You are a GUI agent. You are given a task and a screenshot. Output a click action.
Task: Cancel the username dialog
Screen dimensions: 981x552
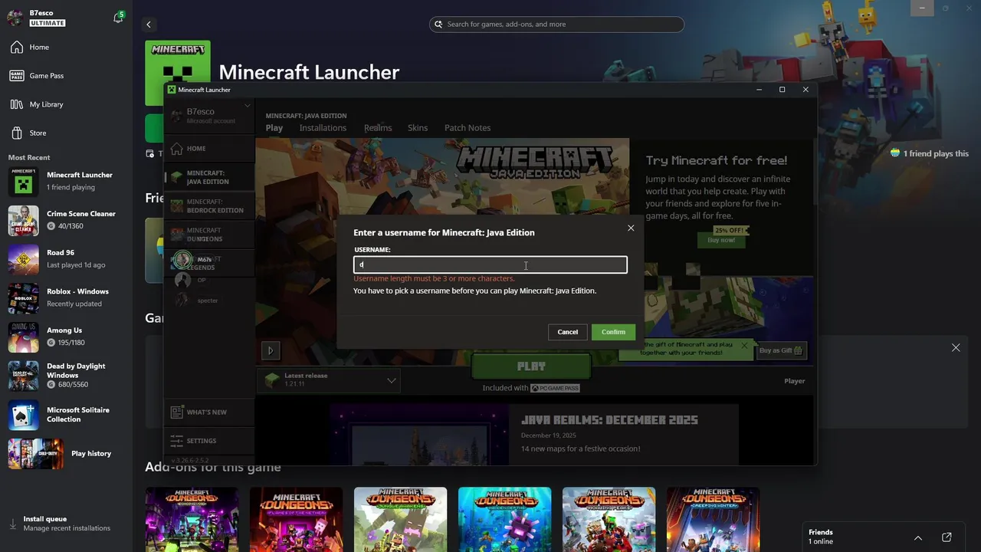pos(568,332)
